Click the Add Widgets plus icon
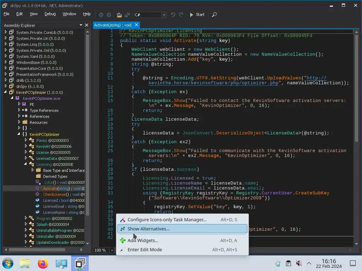Screen dimensions: 362x271 [123, 240]
